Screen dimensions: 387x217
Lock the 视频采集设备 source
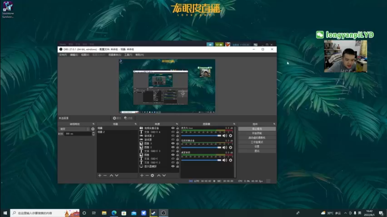[x=178, y=128]
